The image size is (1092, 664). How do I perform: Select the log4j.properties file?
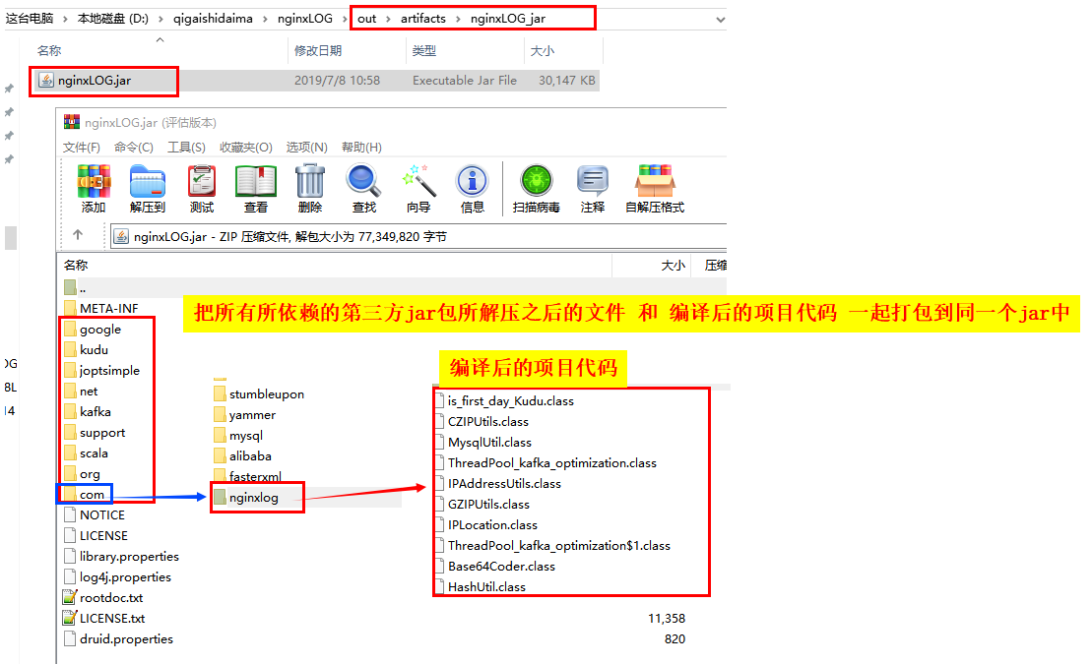[x=117, y=577]
